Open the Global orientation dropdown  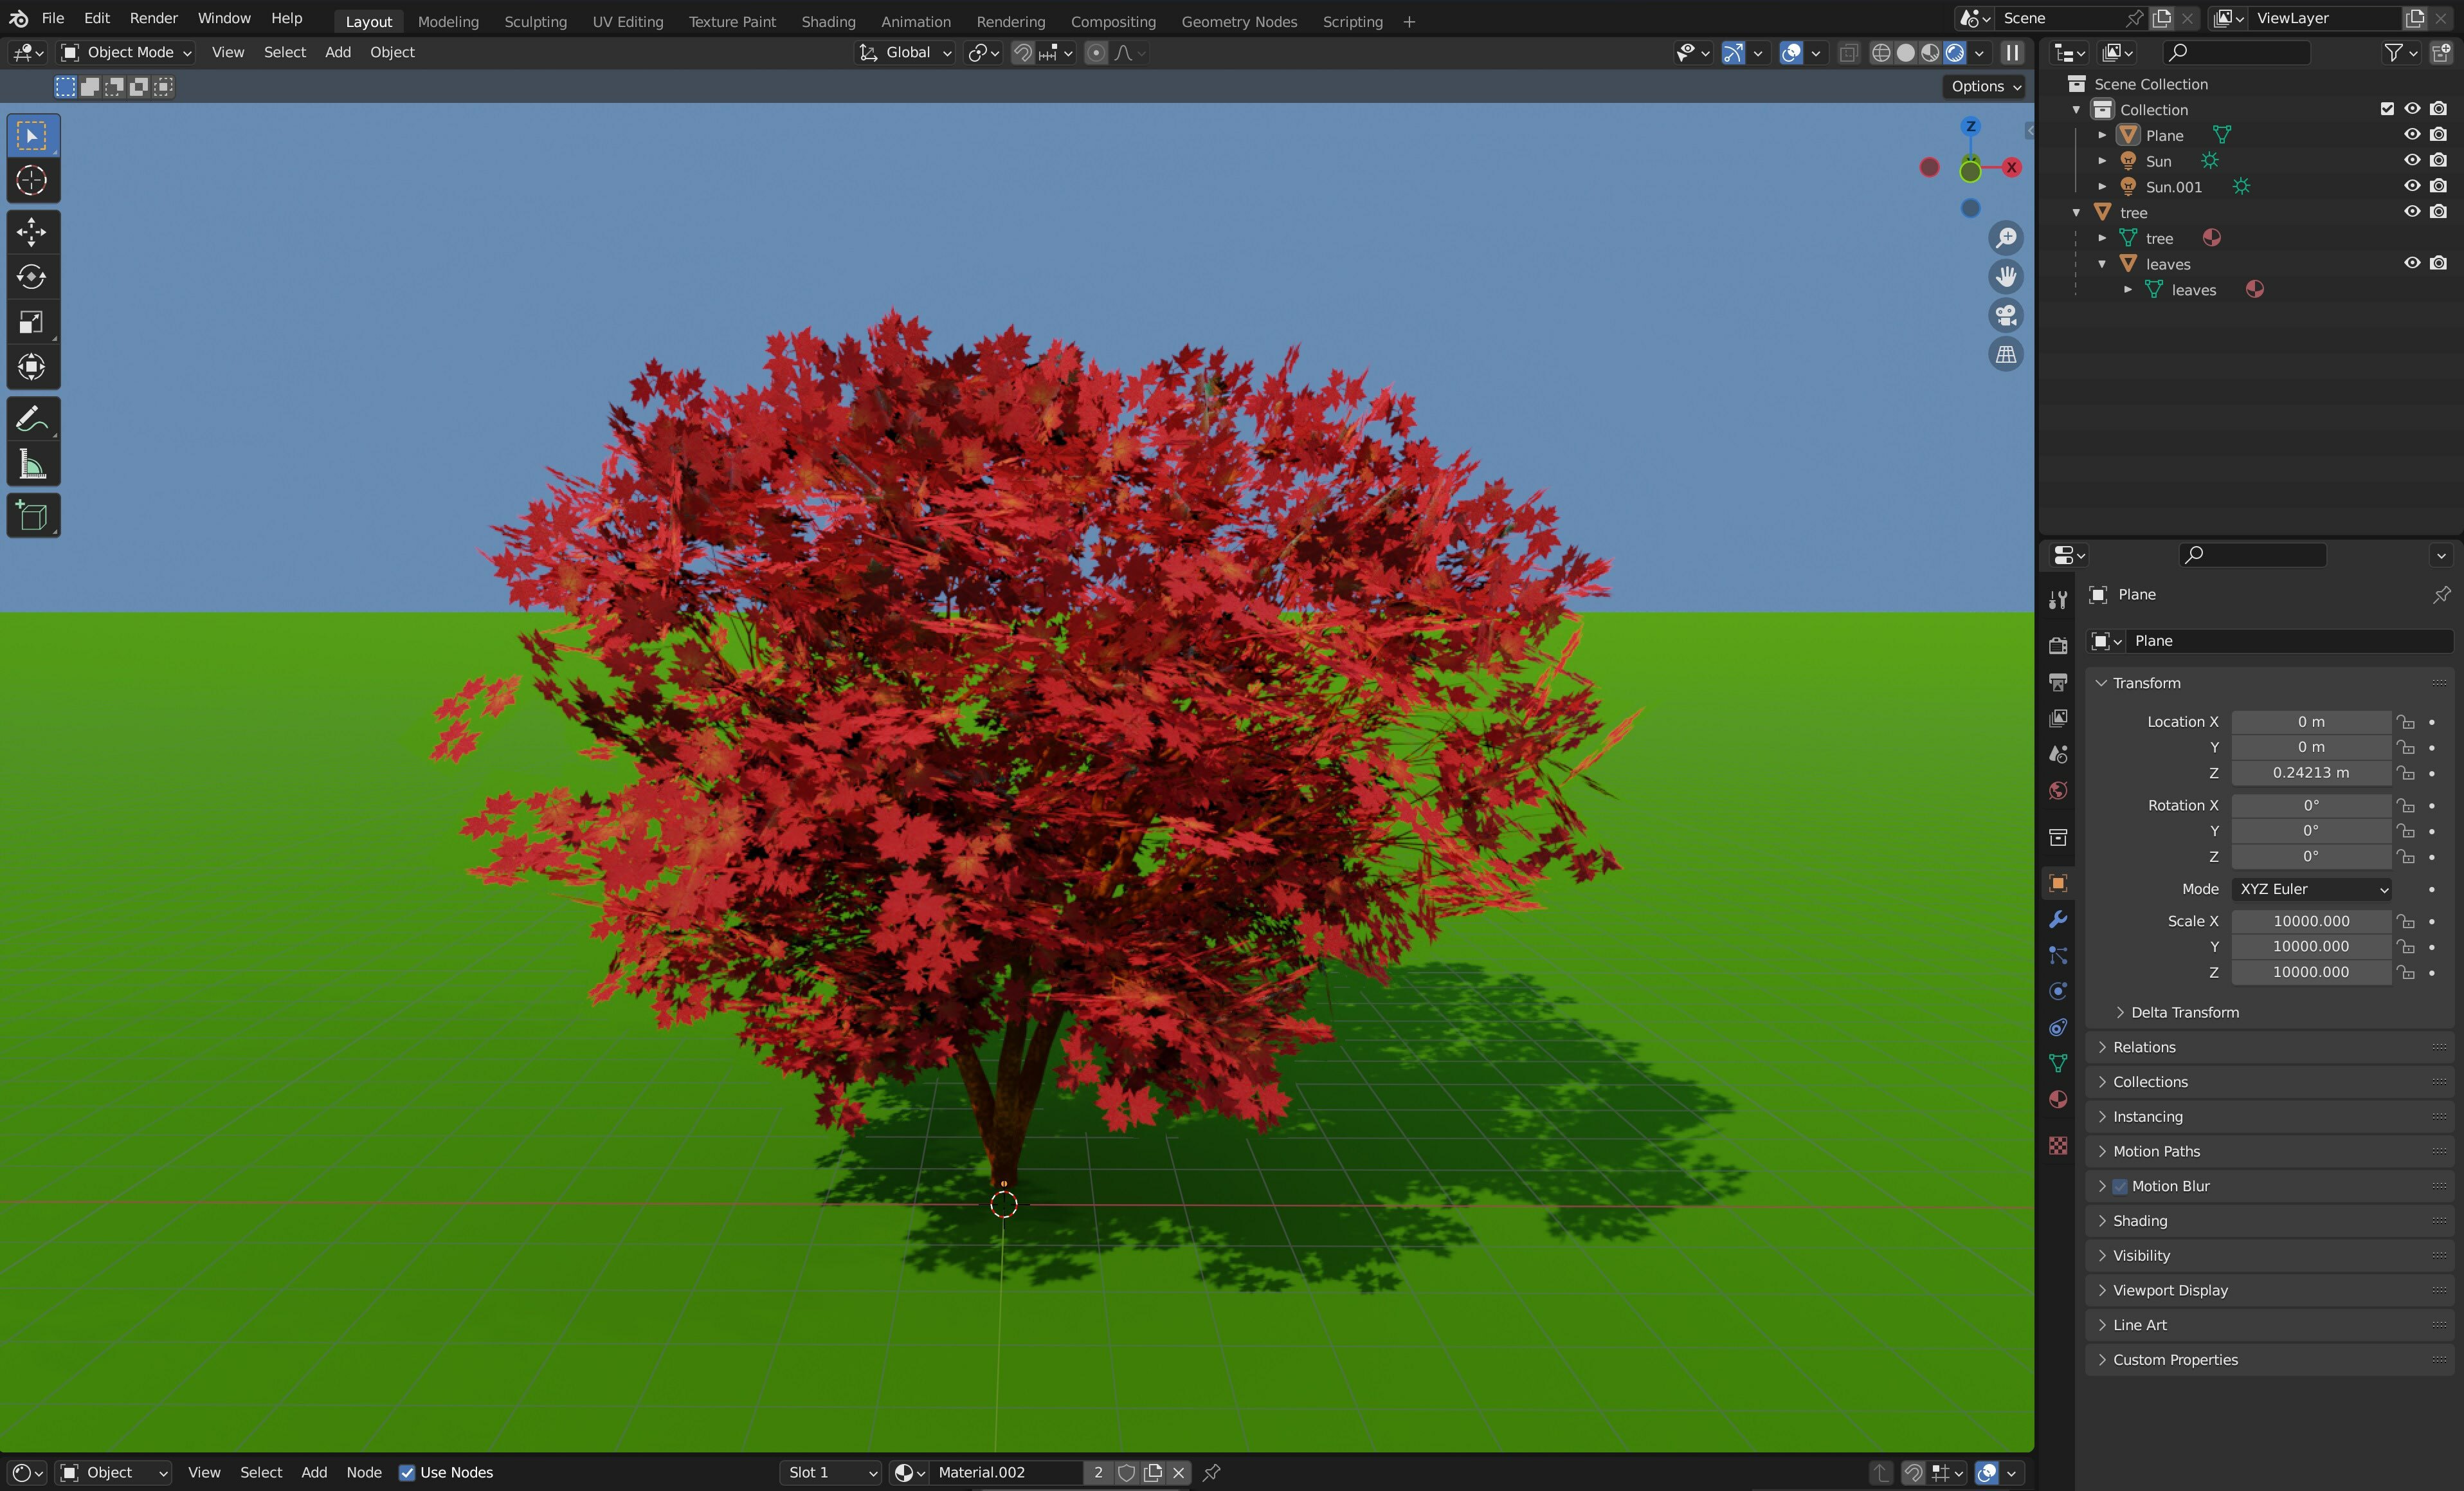click(x=906, y=52)
